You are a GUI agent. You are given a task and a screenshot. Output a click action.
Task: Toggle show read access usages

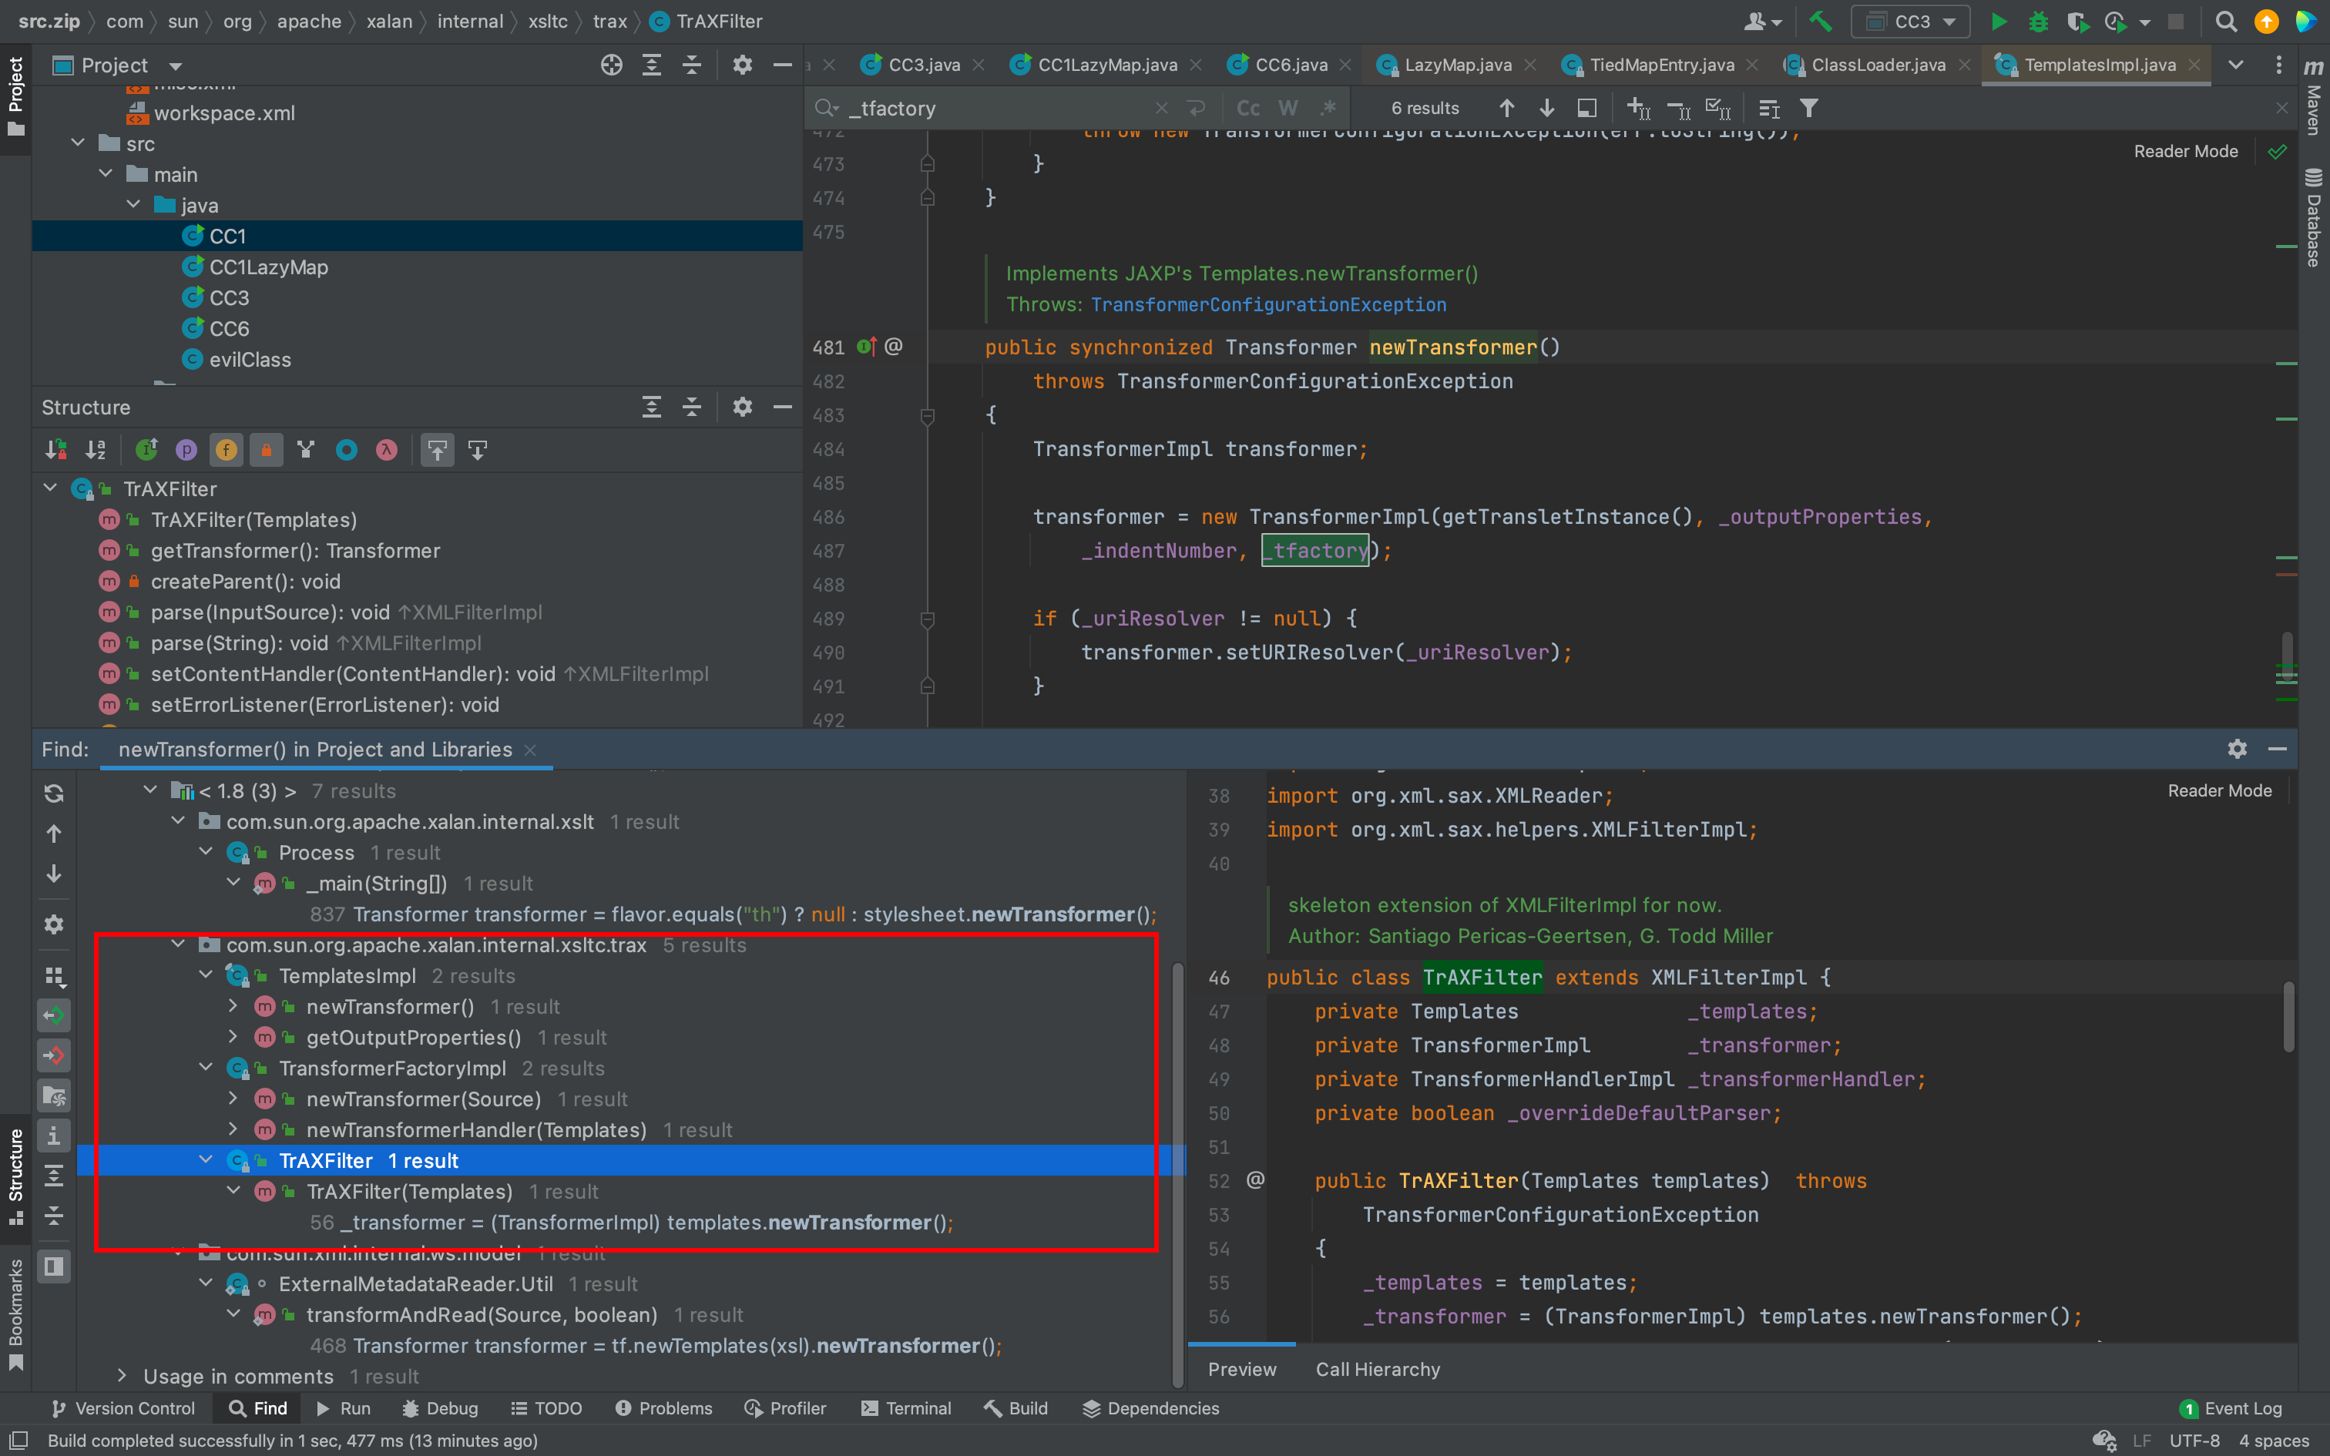click(x=54, y=1015)
